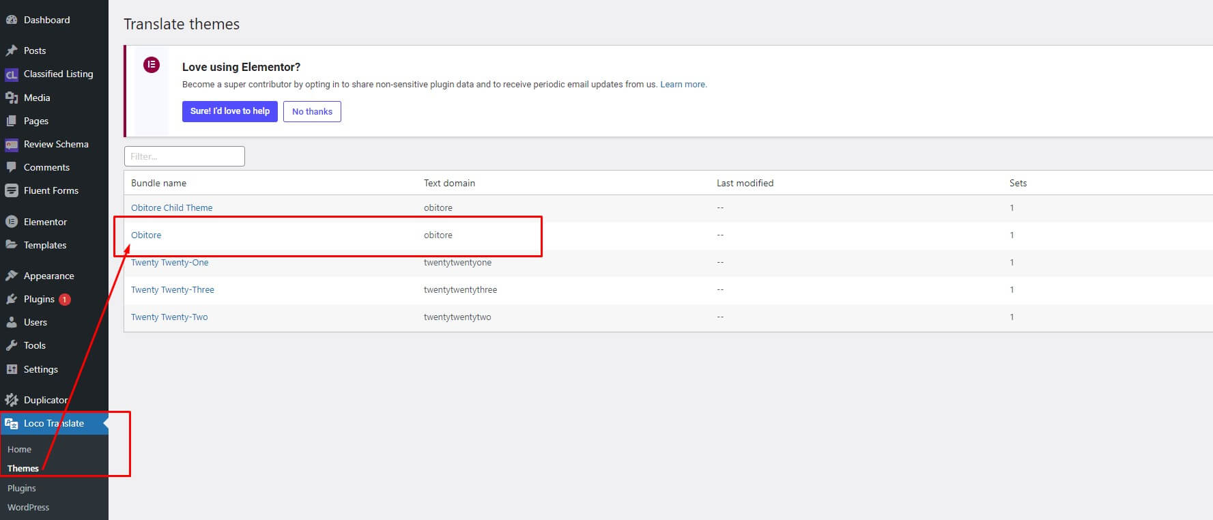This screenshot has height=520, width=1213.
Task: Open Twenty Twenty-One bundle link
Action: (170, 262)
